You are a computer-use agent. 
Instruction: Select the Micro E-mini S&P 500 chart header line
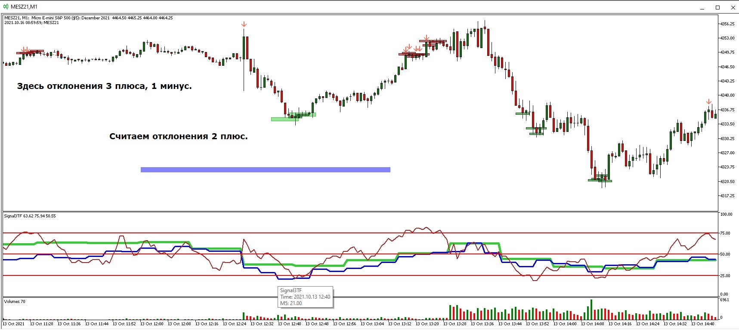pyautogui.click(x=89, y=18)
